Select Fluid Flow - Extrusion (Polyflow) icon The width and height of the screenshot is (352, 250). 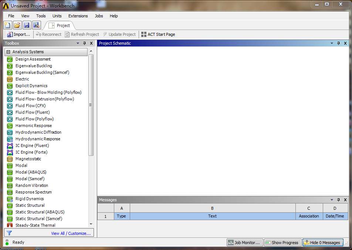coord(10,99)
